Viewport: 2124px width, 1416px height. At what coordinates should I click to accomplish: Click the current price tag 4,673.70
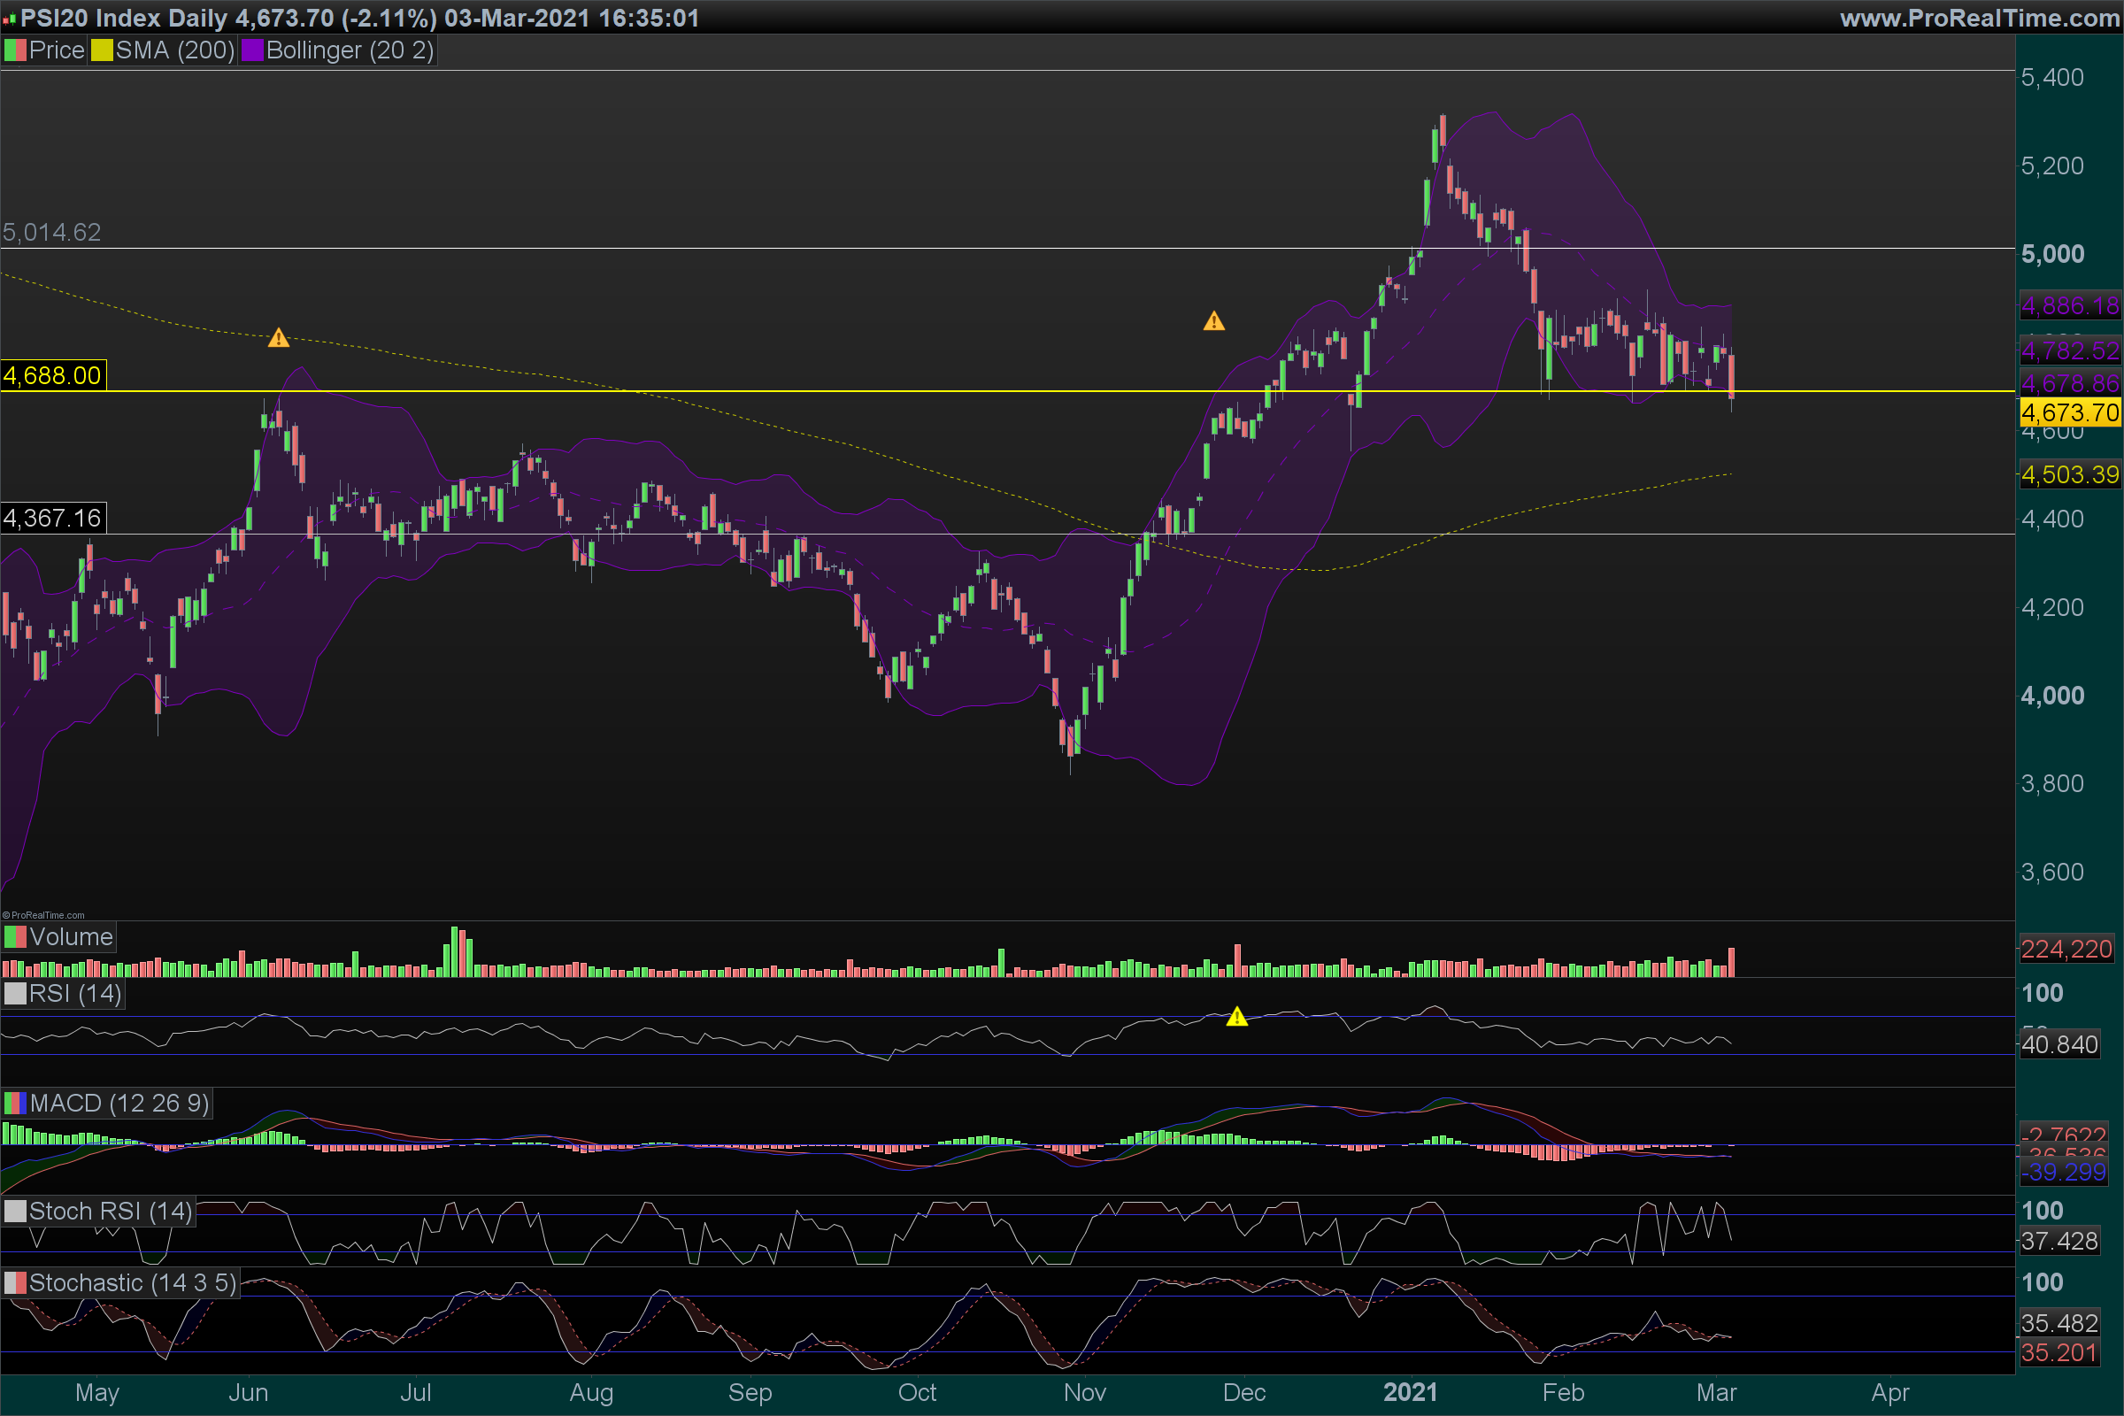[2069, 413]
